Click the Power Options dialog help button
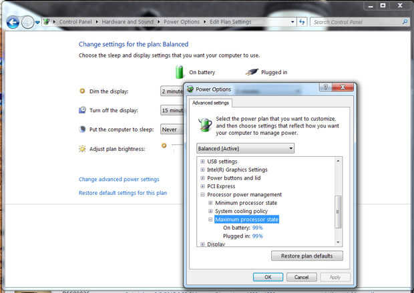This screenshot has width=414, height=293. click(326, 87)
